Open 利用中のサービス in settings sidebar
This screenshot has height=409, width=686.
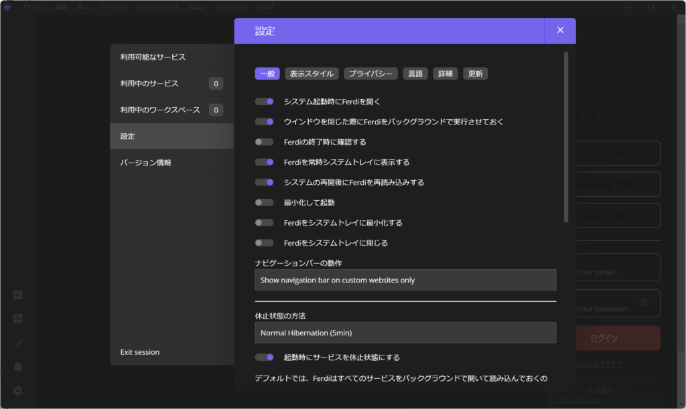[172, 83]
